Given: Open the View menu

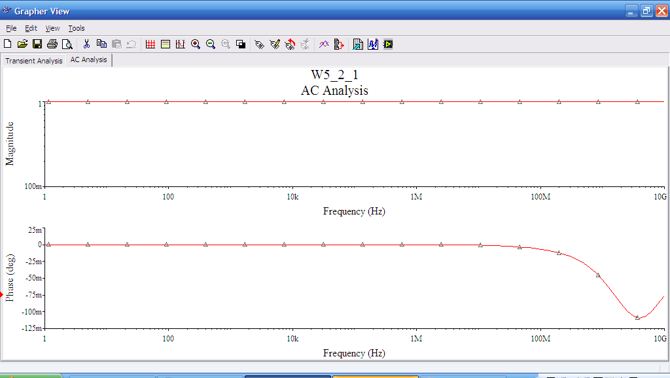Looking at the screenshot, I should 52,28.
